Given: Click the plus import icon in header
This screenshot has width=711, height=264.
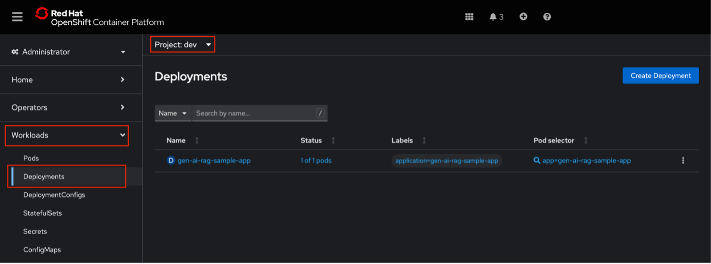Looking at the screenshot, I should tap(523, 17).
